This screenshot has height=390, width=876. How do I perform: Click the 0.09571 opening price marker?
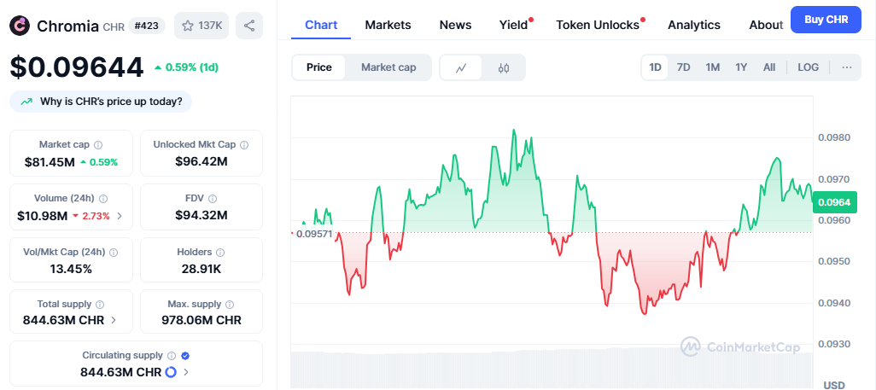314,234
